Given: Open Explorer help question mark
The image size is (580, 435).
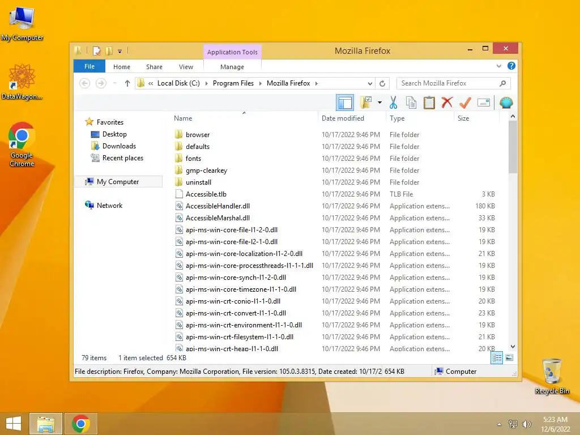Looking at the screenshot, I should coord(511,66).
